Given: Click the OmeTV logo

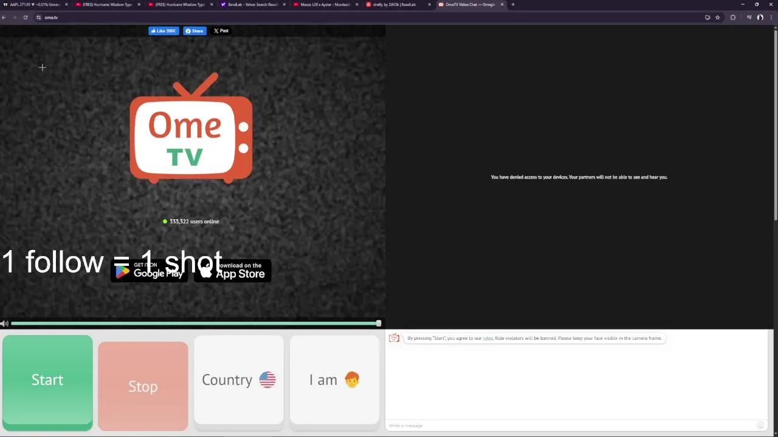Looking at the screenshot, I should 191,127.
